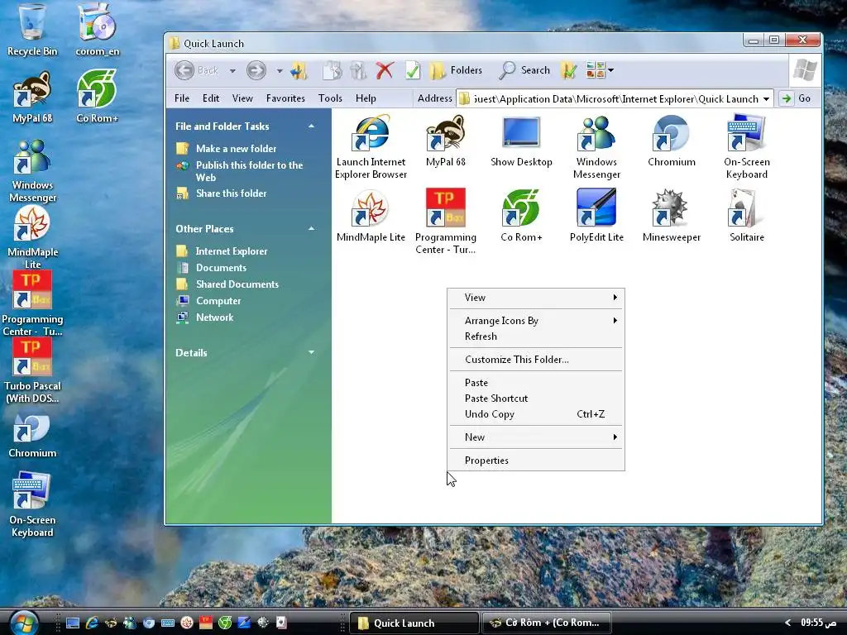This screenshot has width=847, height=635.
Task: Toggle the Folders pane button
Action: click(456, 70)
